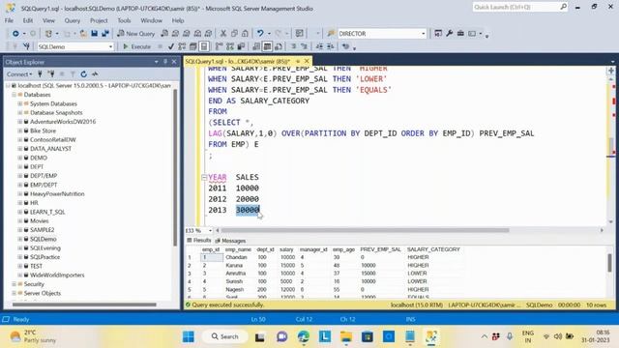Click the Query Options icon

point(193,46)
